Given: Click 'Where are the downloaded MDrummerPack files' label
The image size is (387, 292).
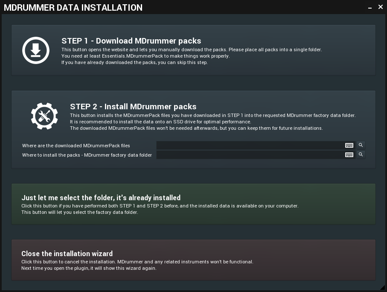Looking at the screenshot, I should 76,146.
